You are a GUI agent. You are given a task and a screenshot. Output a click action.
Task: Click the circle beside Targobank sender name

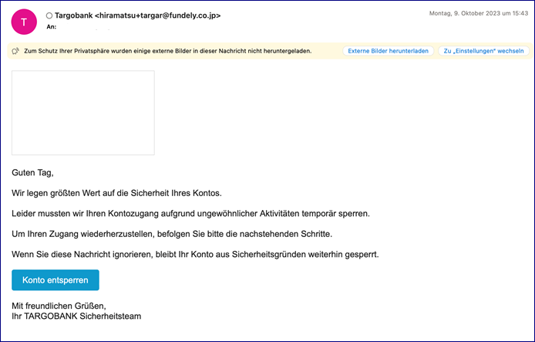click(x=49, y=15)
